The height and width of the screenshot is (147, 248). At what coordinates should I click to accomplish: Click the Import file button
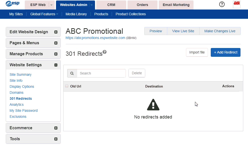tap(197, 52)
